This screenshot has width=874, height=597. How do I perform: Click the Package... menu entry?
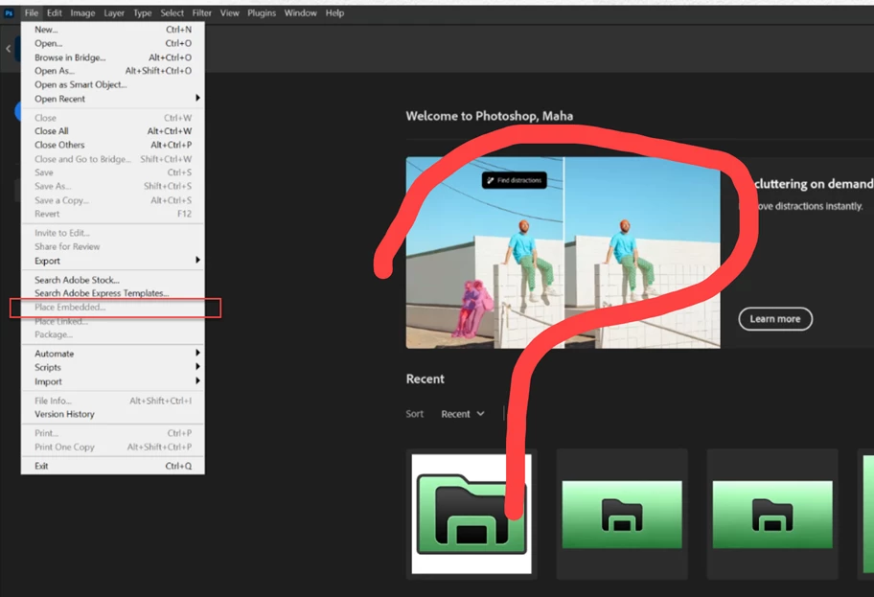tap(112, 334)
